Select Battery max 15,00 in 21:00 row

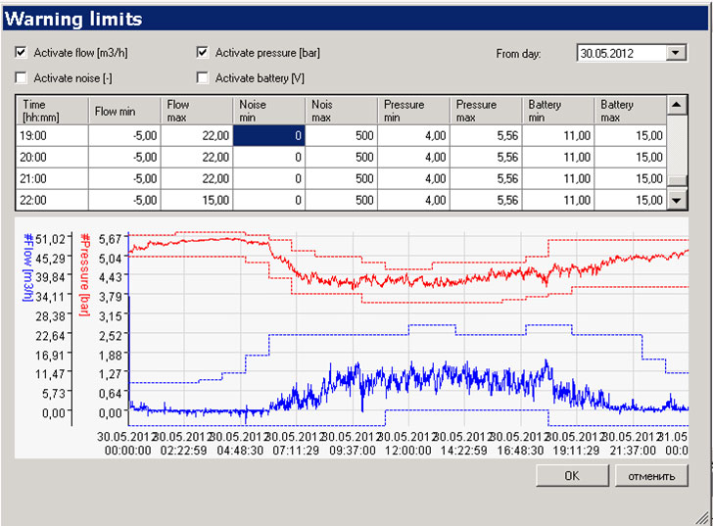[x=631, y=178]
